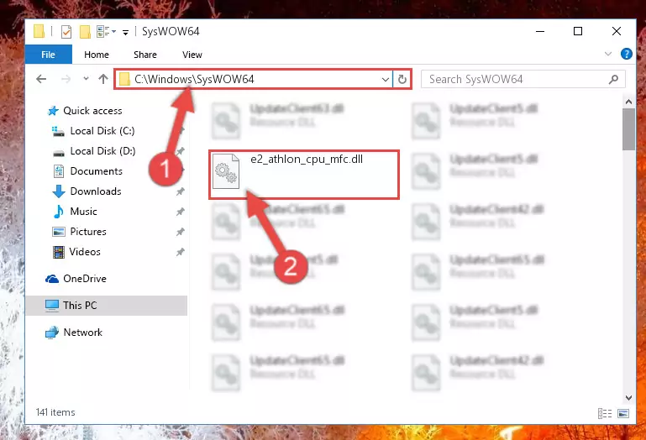646x440 pixels.
Task: Expand the ribbon with the chevron
Action: pyautogui.click(x=608, y=54)
